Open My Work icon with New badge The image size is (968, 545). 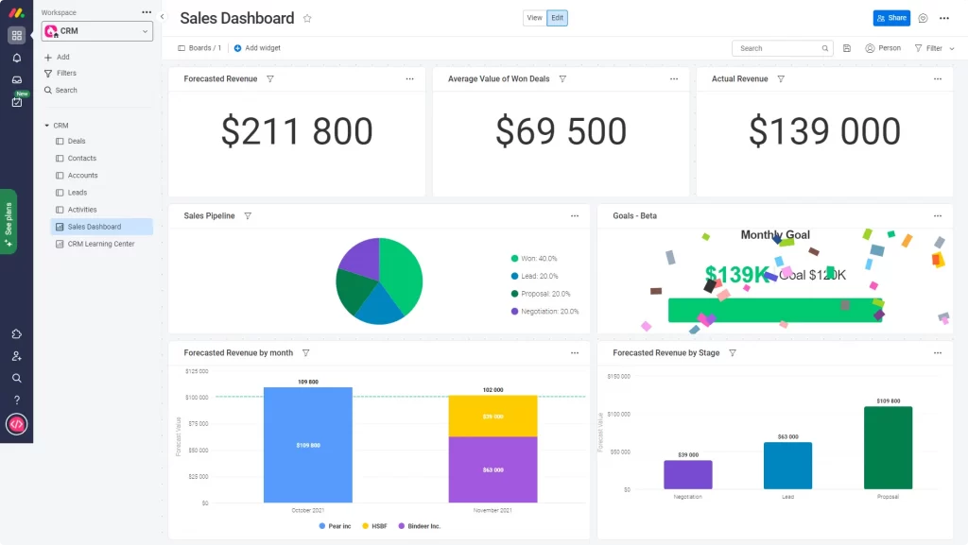point(17,101)
